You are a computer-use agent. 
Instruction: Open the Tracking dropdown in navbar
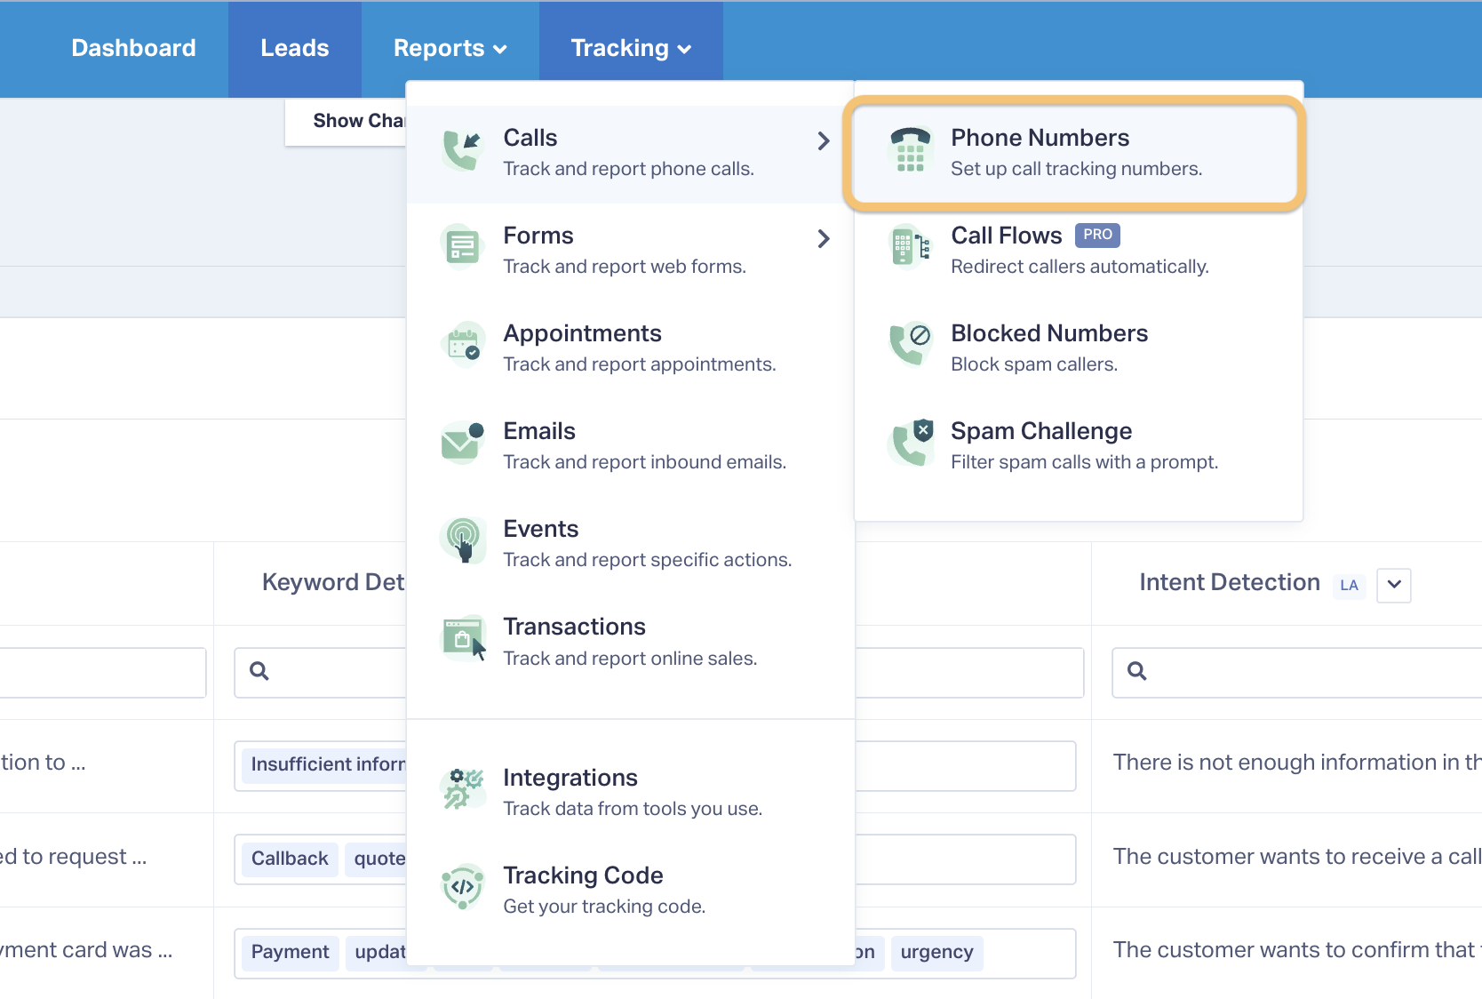tap(631, 48)
